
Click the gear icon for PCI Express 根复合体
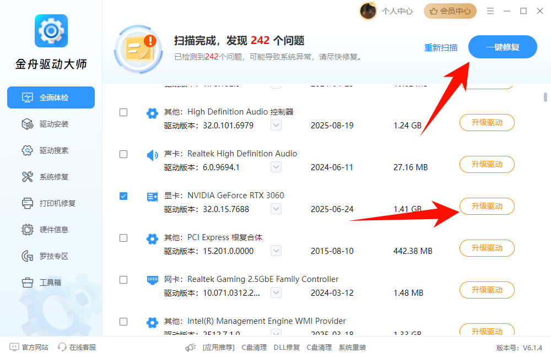(152, 239)
